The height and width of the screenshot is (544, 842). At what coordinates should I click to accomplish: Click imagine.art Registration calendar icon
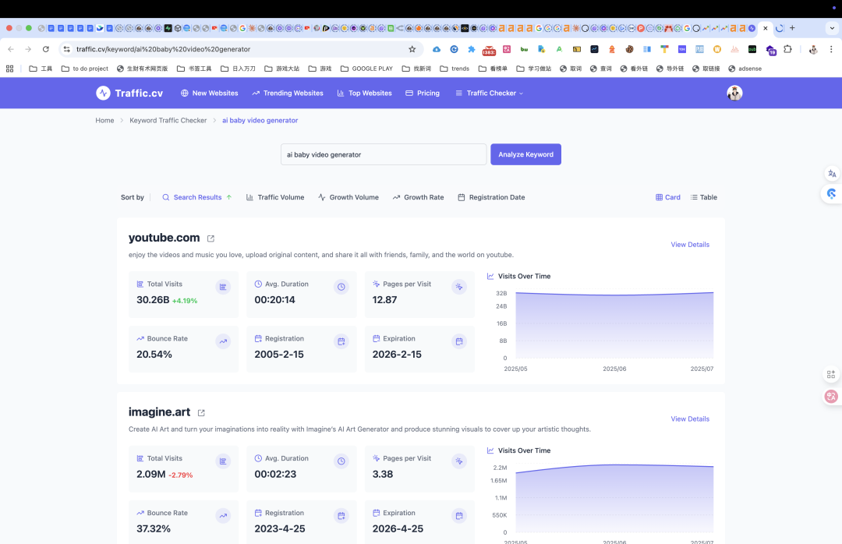coord(341,516)
